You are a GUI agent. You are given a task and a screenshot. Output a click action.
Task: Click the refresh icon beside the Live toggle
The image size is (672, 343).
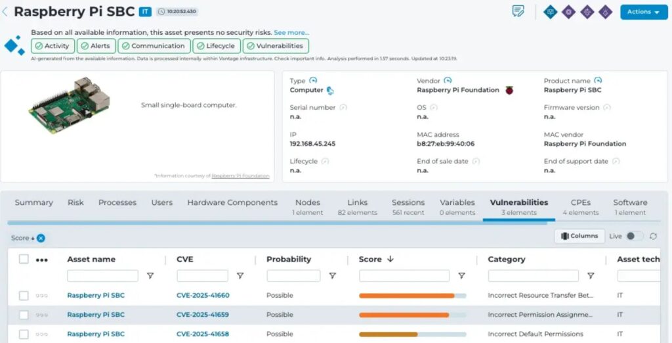click(x=654, y=236)
